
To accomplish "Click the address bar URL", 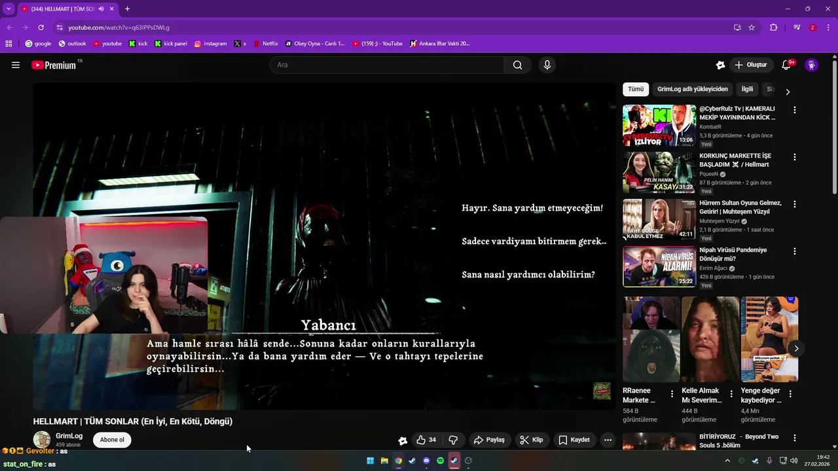I will click(118, 27).
